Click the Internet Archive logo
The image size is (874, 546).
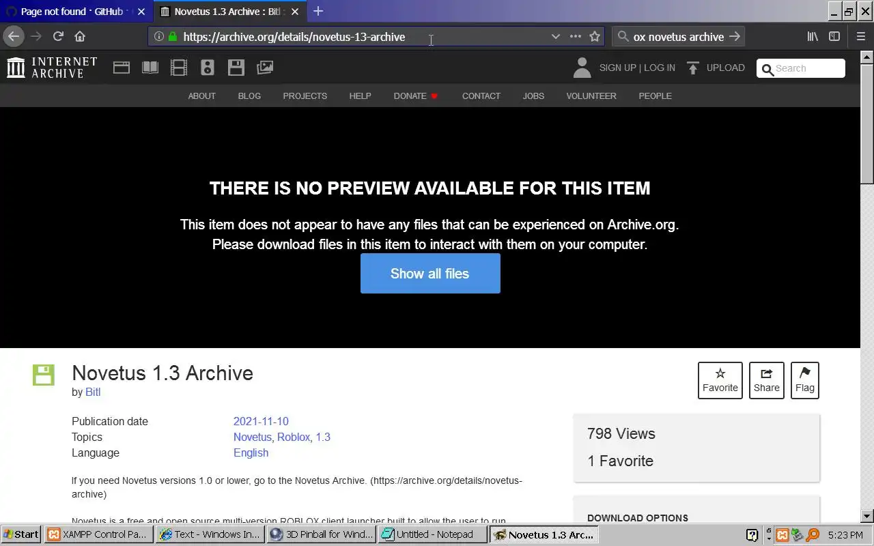click(x=52, y=68)
